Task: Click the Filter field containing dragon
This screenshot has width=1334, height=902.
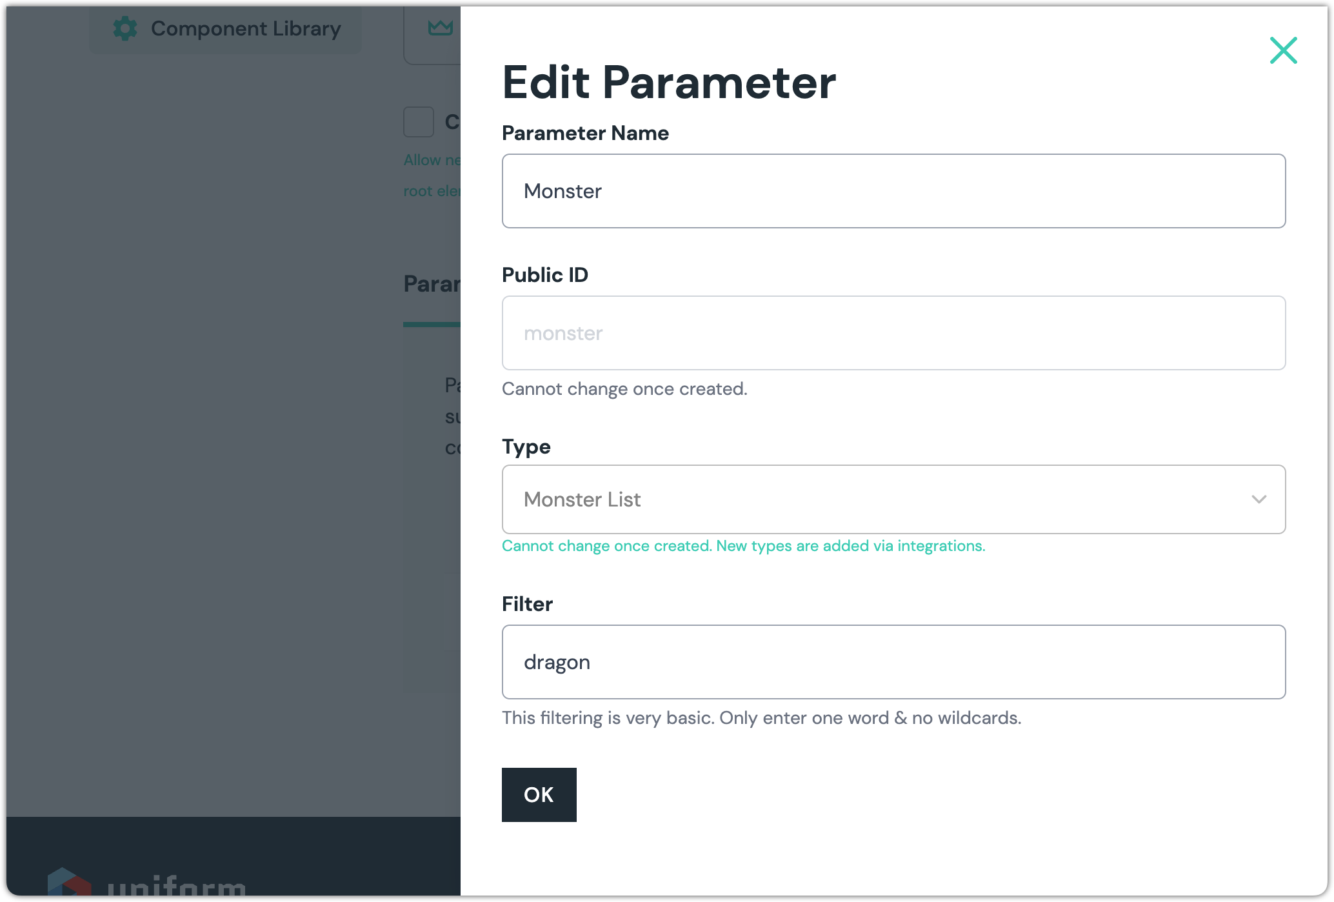Action: click(x=893, y=662)
